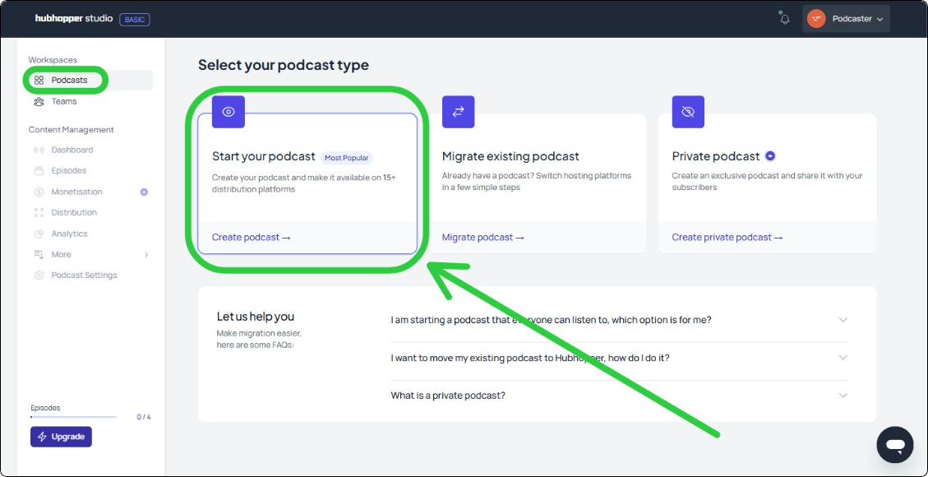Click the swap arrows icon on Migrate card

pos(458,112)
